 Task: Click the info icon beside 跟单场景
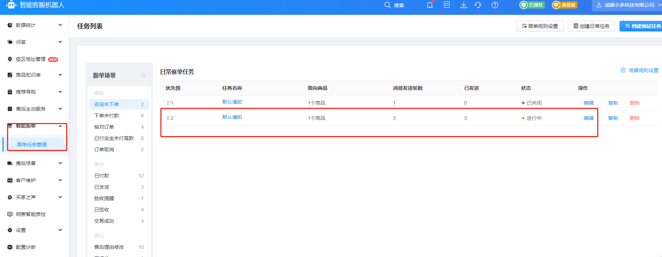(x=143, y=75)
